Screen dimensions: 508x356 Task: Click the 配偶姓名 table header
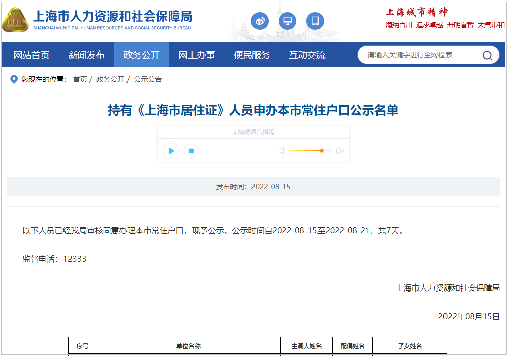(352, 346)
